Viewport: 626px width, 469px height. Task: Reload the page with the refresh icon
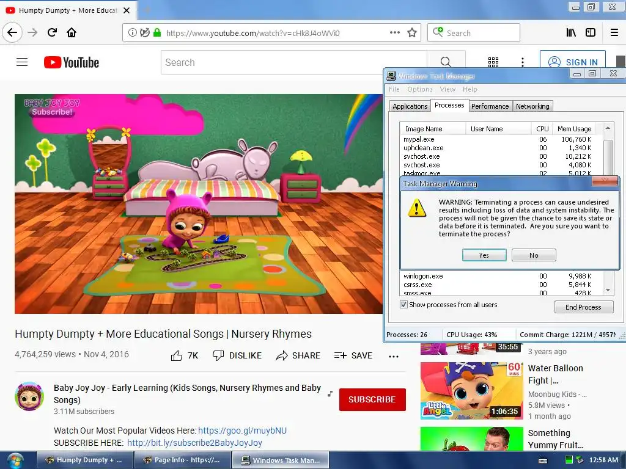[53, 32]
